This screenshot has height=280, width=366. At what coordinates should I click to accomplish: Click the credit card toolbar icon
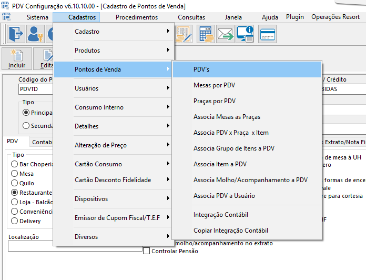[267, 34]
